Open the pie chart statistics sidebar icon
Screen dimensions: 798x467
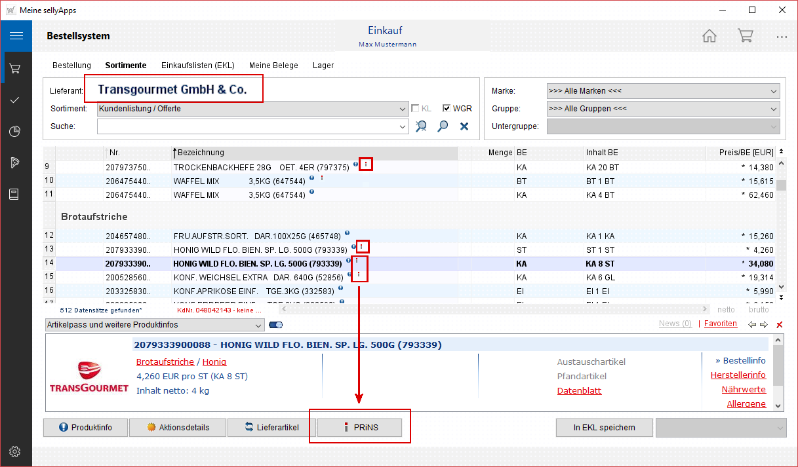point(16,132)
